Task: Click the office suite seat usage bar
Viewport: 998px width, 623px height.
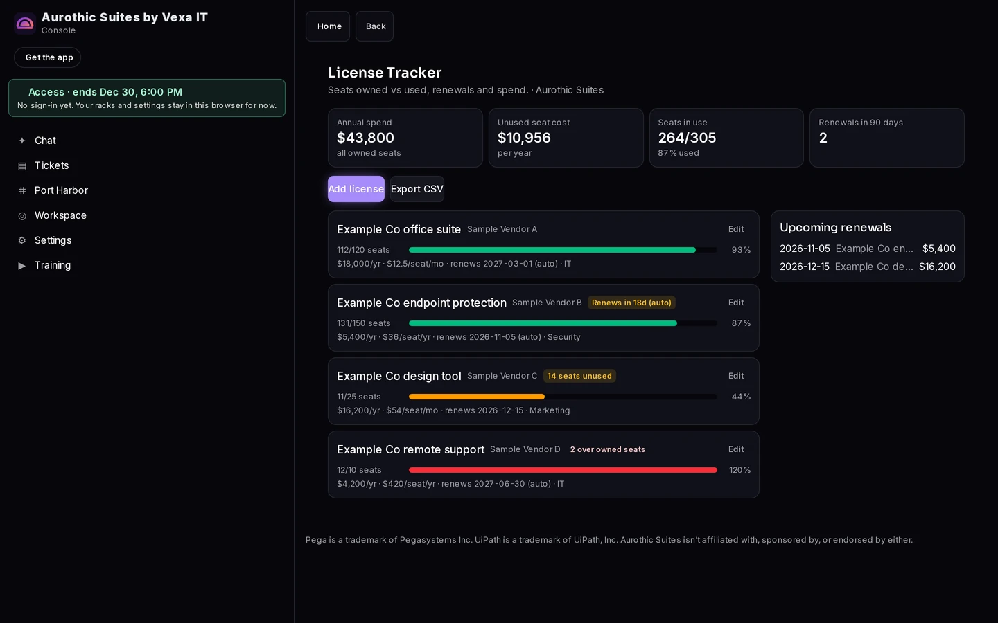Action: pyautogui.click(x=563, y=250)
